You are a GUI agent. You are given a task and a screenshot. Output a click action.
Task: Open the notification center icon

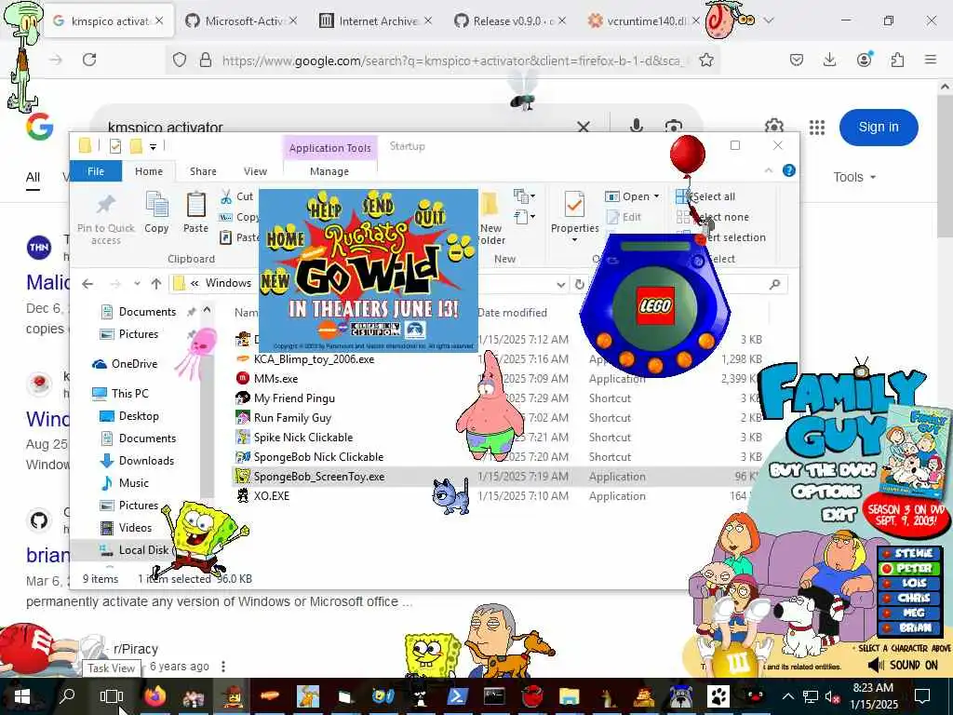(922, 696)
